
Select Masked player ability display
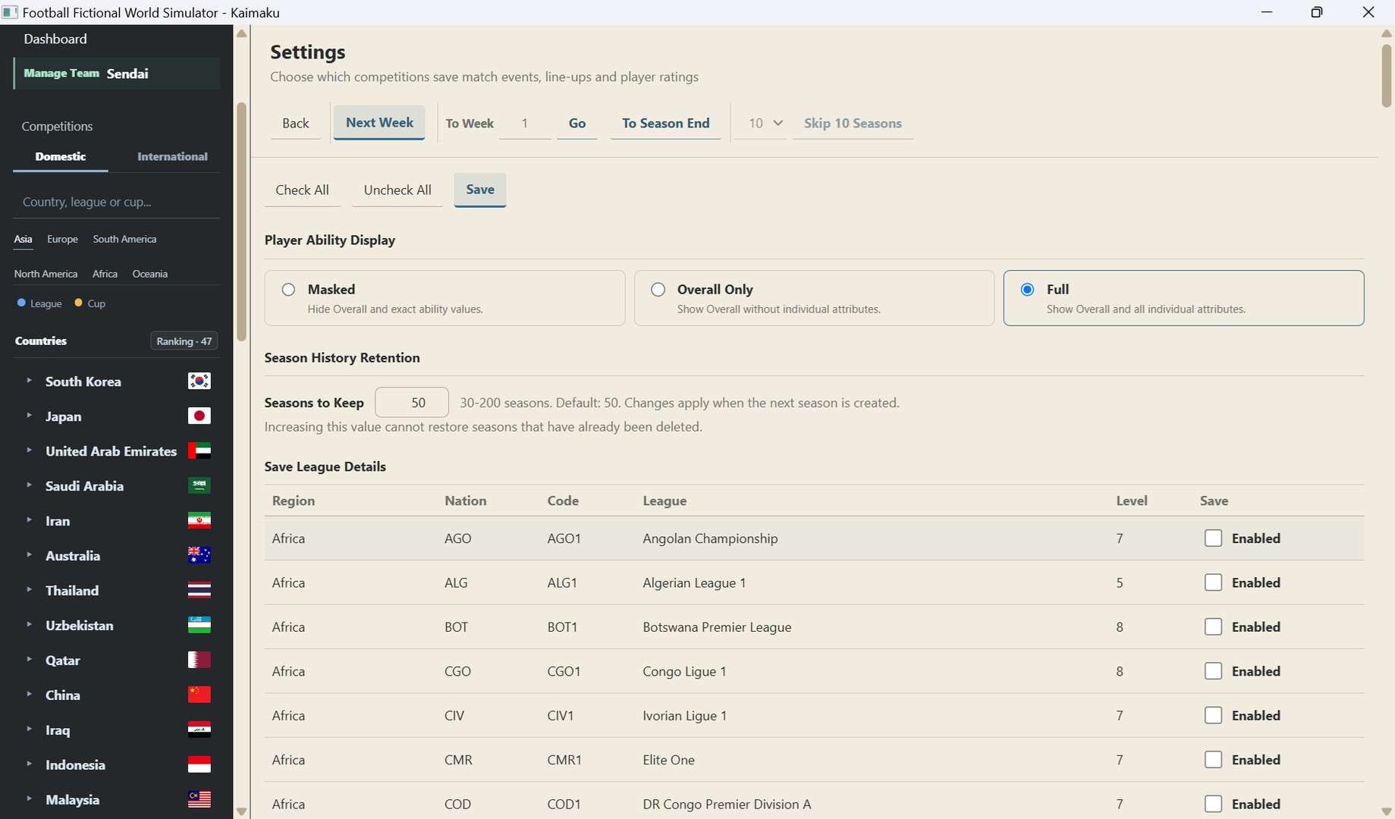point(288,290)
